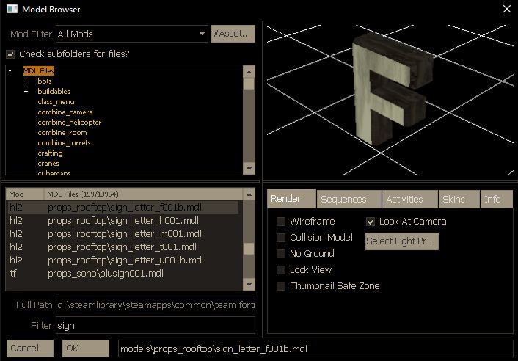The height and width of the screenshot is (361, 518).
Task: Click the file list scroll-down arrow
Action: 249,284
